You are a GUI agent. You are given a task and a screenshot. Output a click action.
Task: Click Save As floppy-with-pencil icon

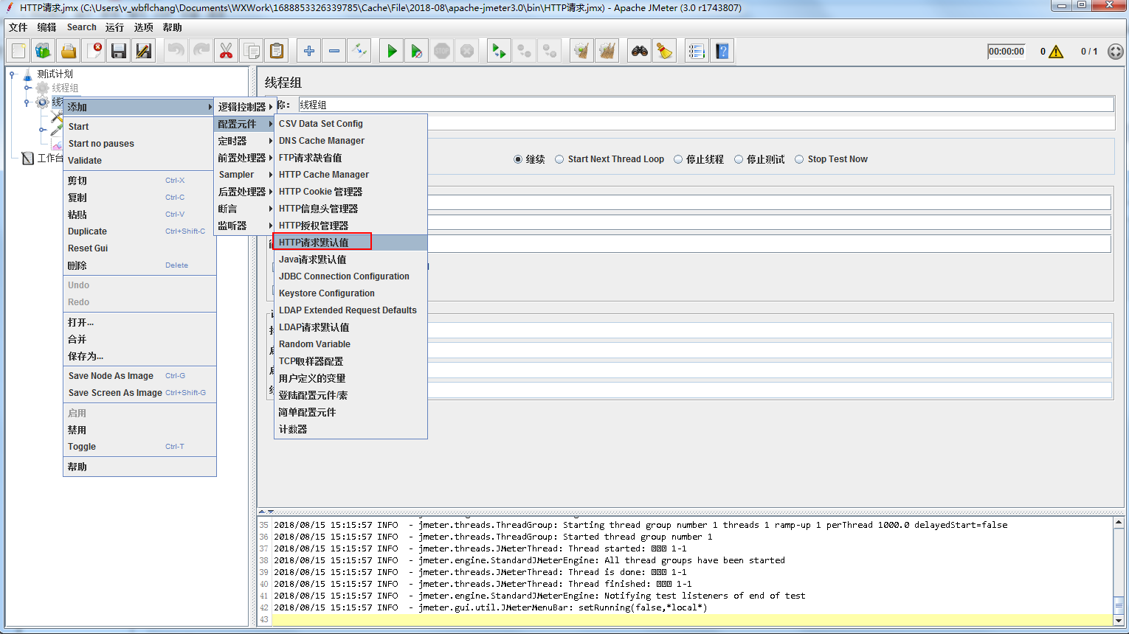tap(144, 51)
